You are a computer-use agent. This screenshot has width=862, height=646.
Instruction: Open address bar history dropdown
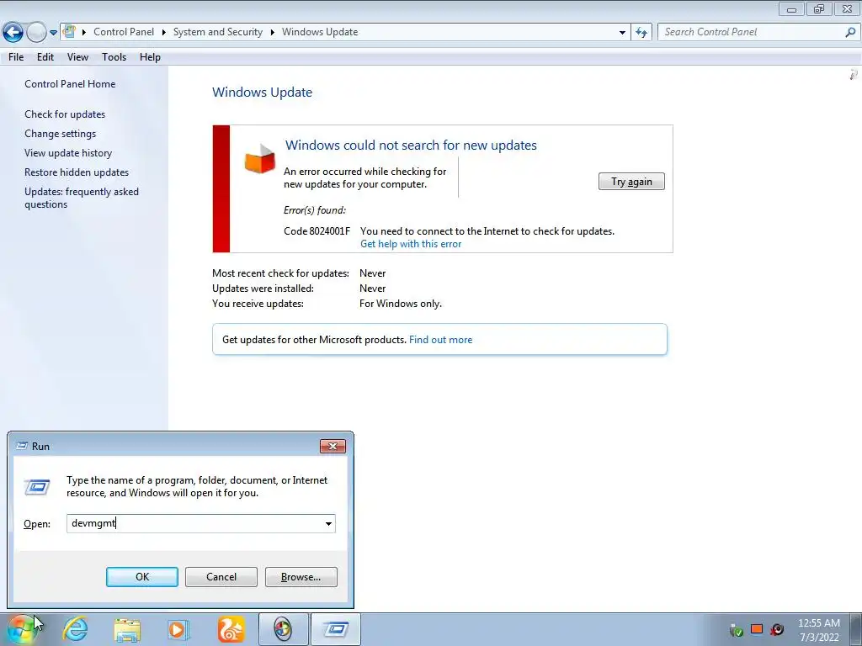coord(622,33)
